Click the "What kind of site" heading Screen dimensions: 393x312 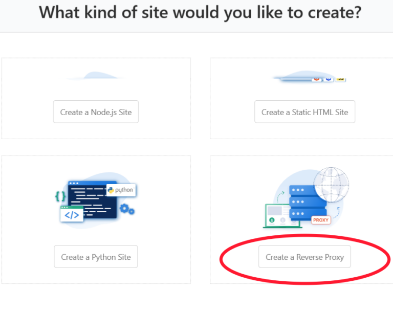pyautogui.click(x=200, y=12)
